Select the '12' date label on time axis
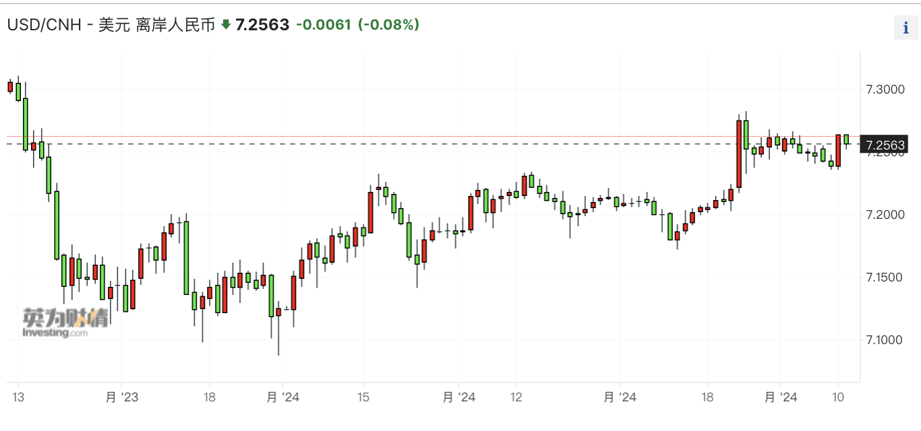This screenshot has width=921, height=431. (x=516, y=397)
